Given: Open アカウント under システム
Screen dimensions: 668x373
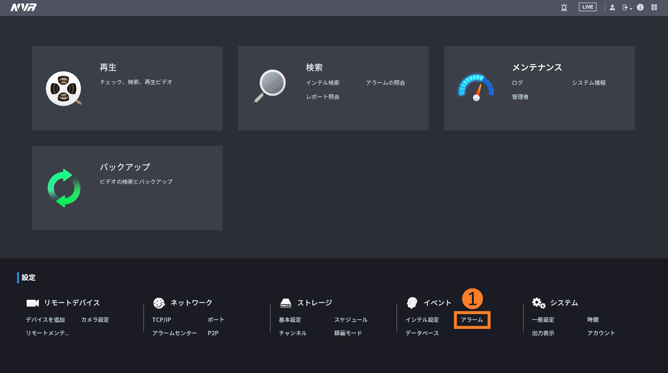Looking at the screenshot, I should tap(601, 333).
